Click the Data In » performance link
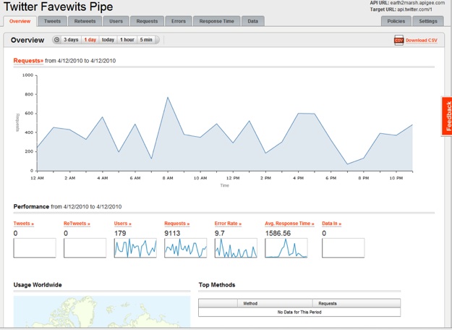 point(331,224)
